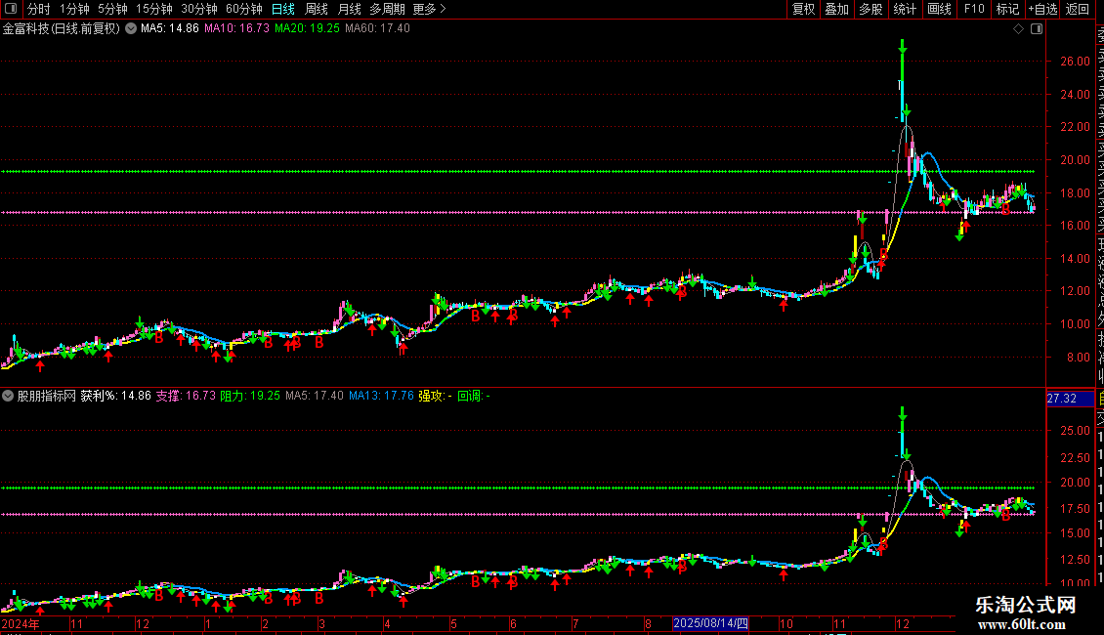Viewport: 1104px width, 635px height.
Task: Toggle right panel icon beside the diamond
Action: pos(1037,29)
